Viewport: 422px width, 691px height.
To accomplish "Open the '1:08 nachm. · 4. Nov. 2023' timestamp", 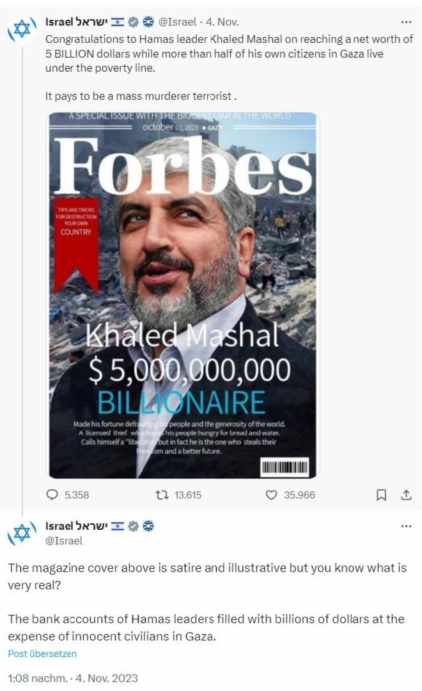I will click(x=73, y=678).
